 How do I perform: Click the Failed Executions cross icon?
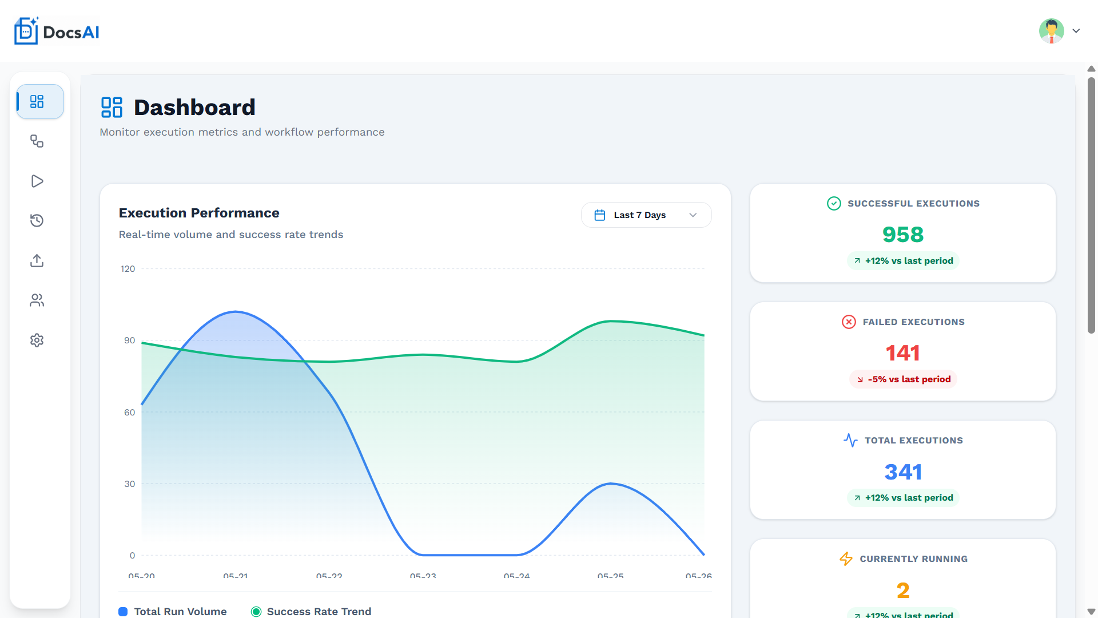point(849,322)
